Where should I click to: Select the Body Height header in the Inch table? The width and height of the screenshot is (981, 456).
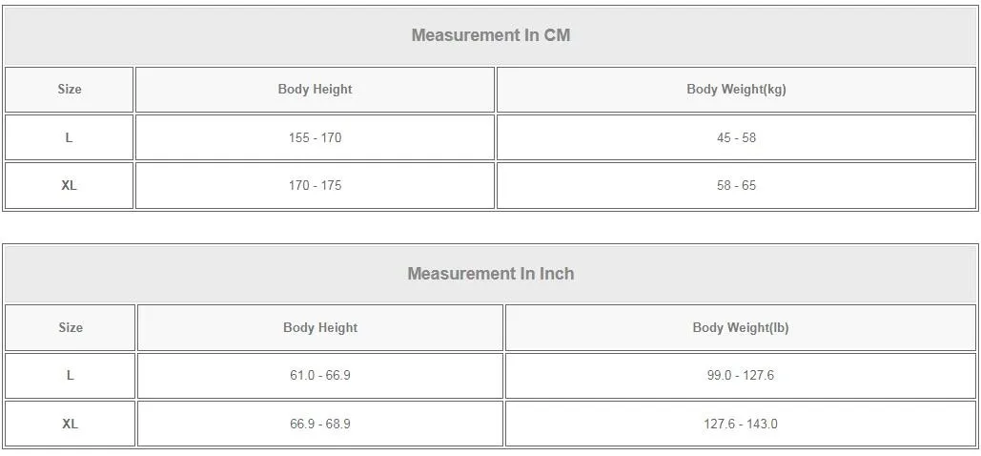[320, 327]
